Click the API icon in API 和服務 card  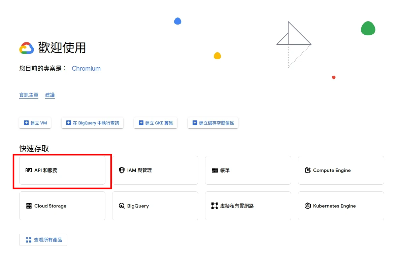(29, 170)
